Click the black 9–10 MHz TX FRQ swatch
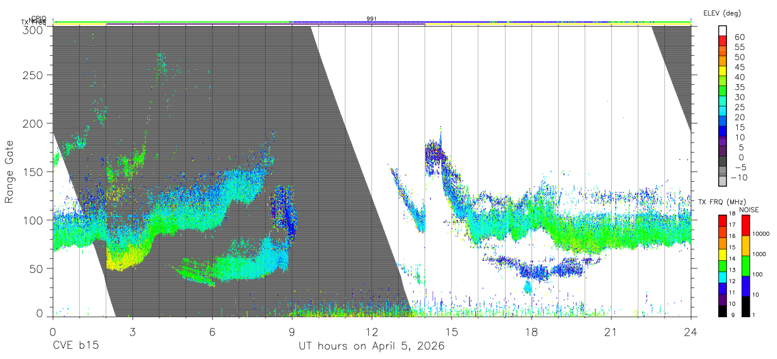 pos(723,311)
